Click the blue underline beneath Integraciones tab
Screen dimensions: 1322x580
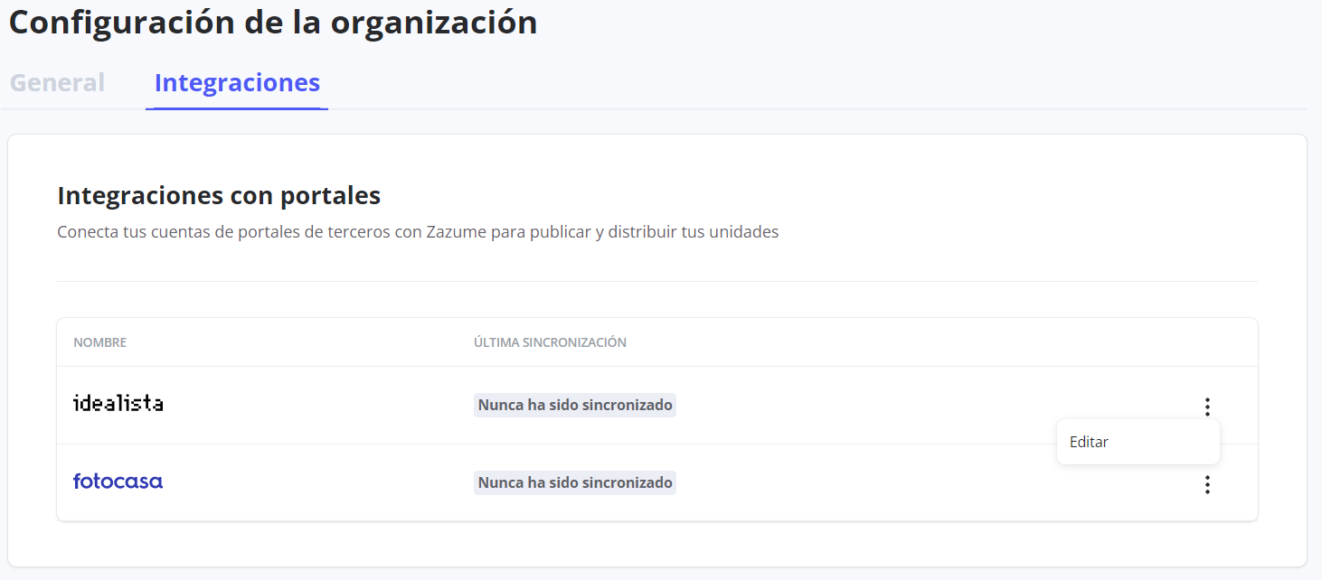(237, 108)
